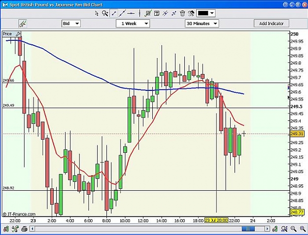Viewport: 308px width, 235px height.
Task: Click the black line color swatch
Action: pyautogui.click(x=203, y=13)
